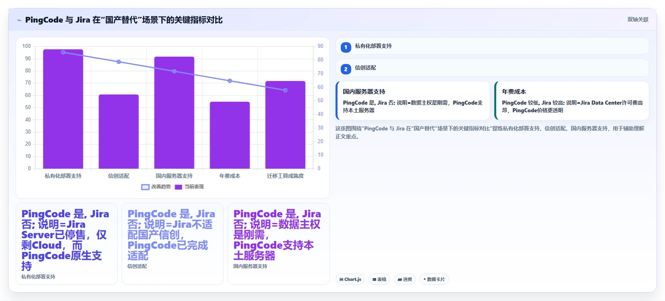Click the chart title PingCode 与 Jira

point(124,20)
